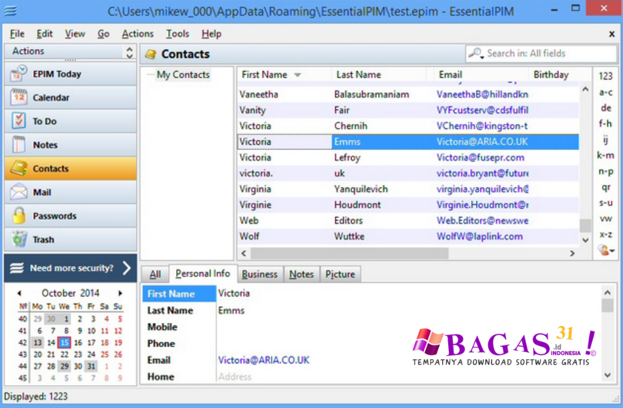The width and height of the screenshot is (623, 408).
Task: Switch to the Notes details tab
Action: point(301,274)
